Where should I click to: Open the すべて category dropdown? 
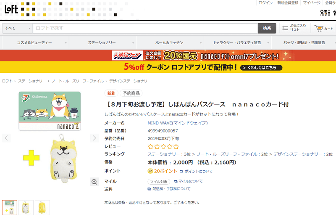click(18, 28)
